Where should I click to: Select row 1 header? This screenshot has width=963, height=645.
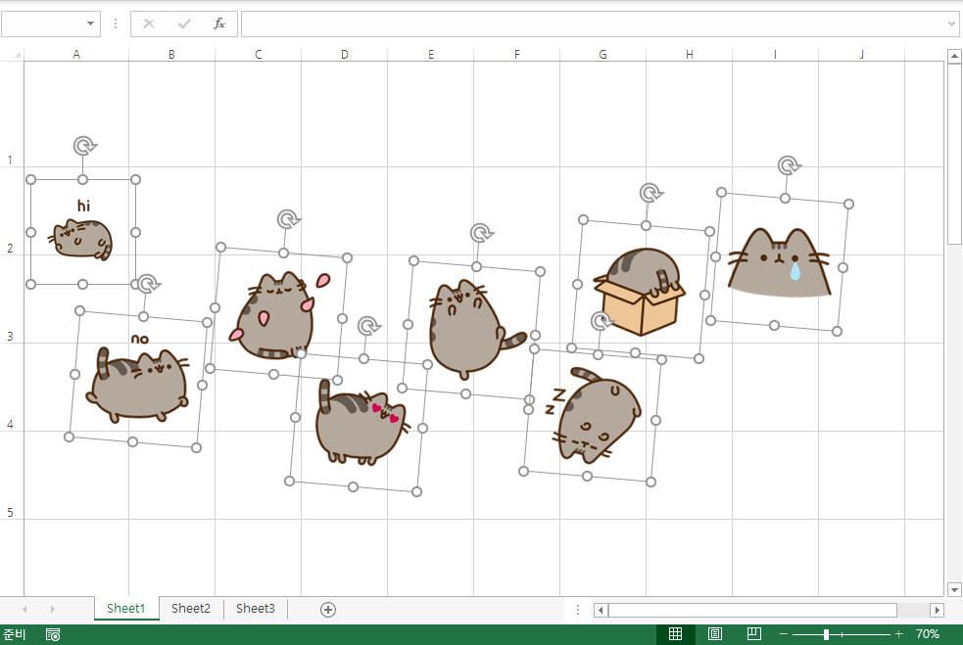(x=11, y=115)
